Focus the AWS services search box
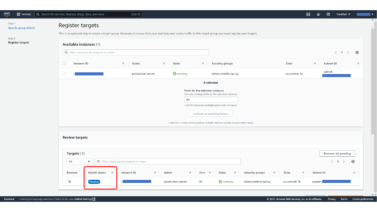Screen dimensions: 377x212 pos(88,14)
